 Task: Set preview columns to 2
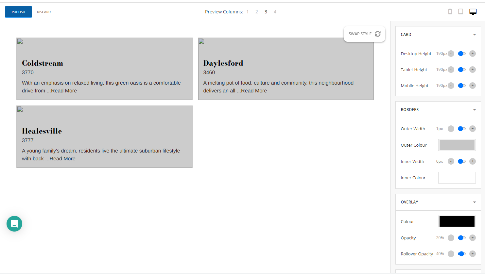[x=257, y=12]
